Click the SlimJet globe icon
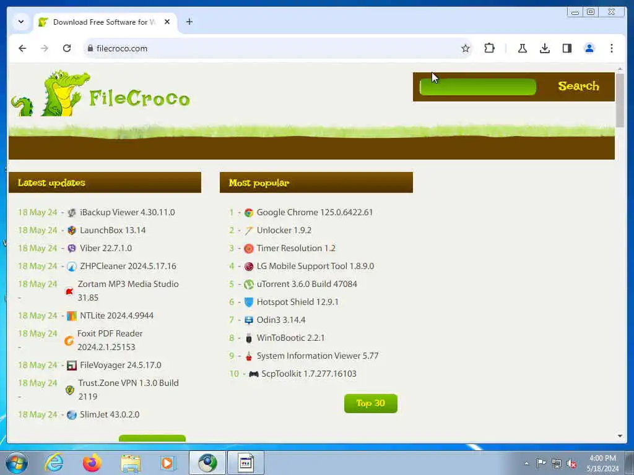Image resolution: width=634 pixels, height=475 pixels. click(72, 415)
